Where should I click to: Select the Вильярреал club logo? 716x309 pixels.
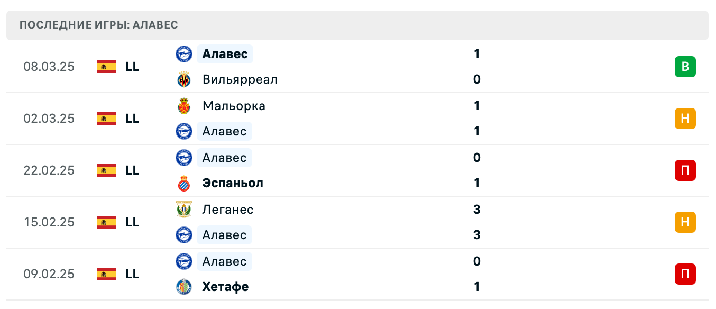click(x=183, y=79)
